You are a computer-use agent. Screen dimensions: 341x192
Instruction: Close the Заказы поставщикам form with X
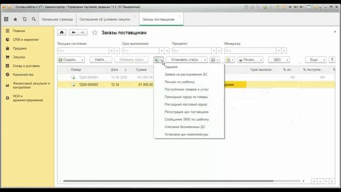point(335,32)
